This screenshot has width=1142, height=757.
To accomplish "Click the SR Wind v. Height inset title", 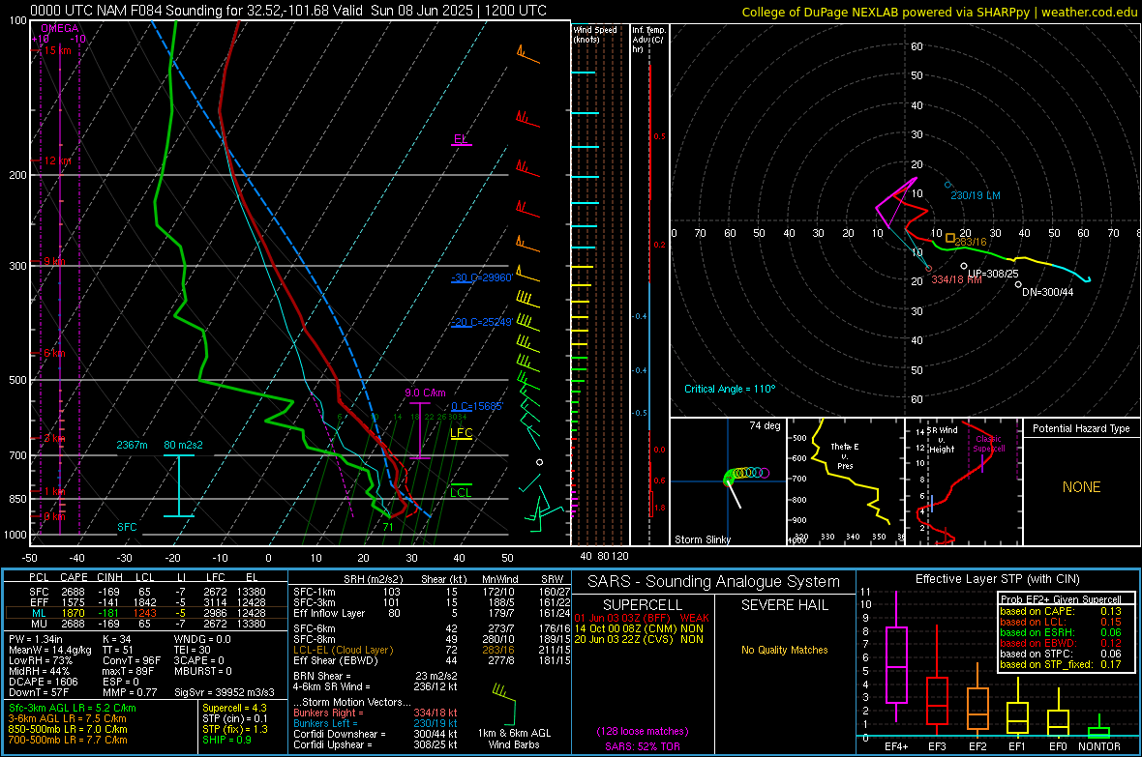I will [x=943, y=440].
